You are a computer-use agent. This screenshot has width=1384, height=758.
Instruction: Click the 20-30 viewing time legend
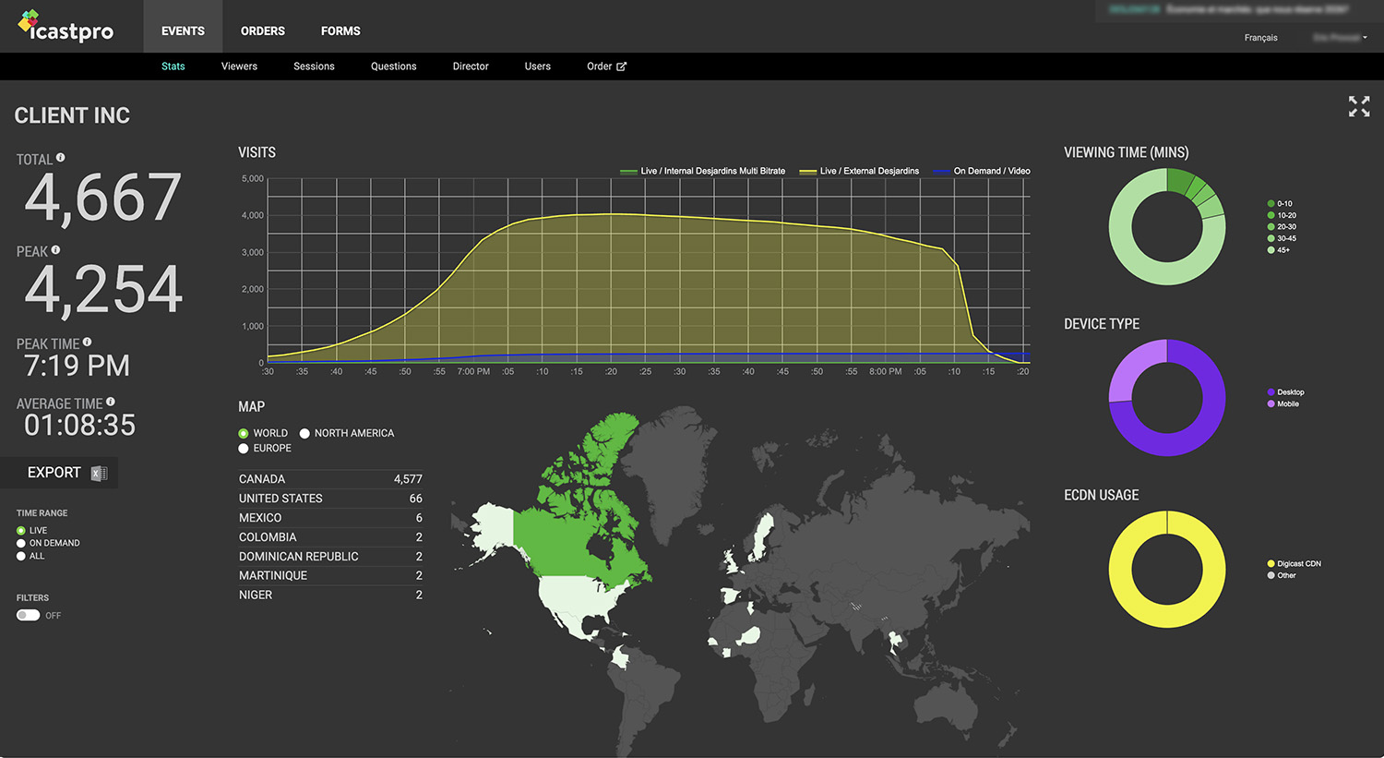(x=1282, y=227)
